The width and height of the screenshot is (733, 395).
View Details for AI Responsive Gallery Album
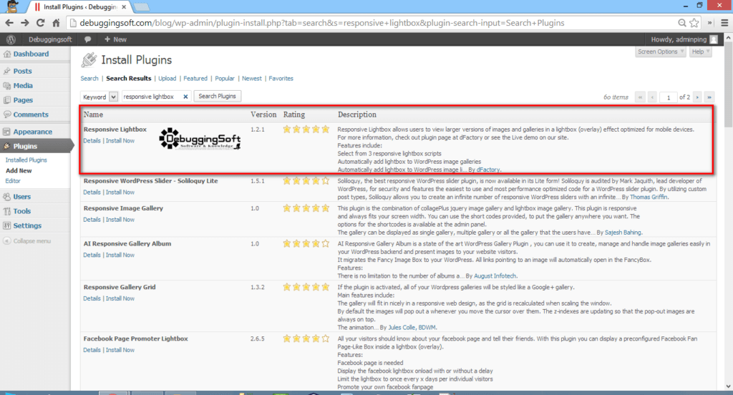pyautogui.click(x=92, y=255)
